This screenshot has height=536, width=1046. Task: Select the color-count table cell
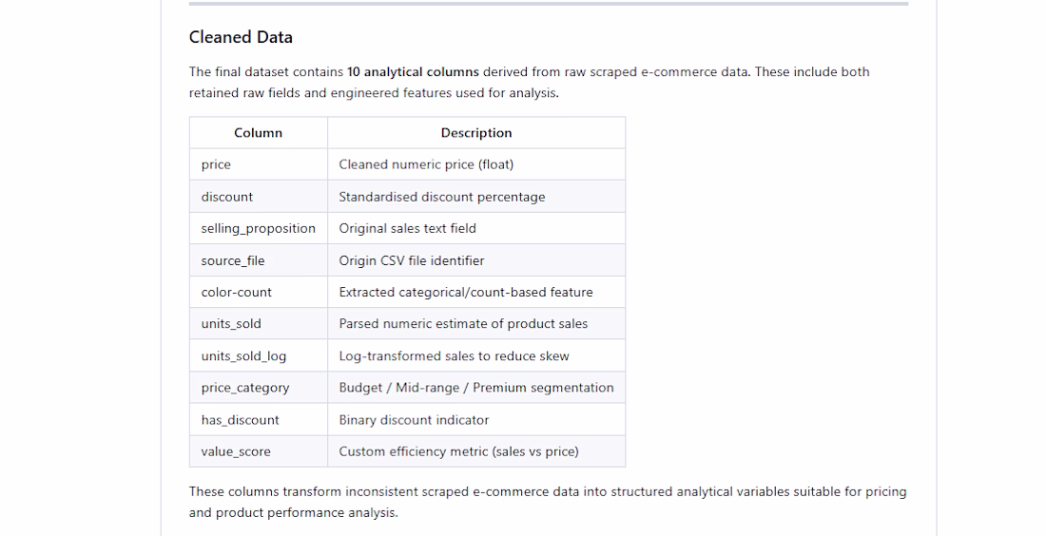pyautogui.click(x=258, y=292)
